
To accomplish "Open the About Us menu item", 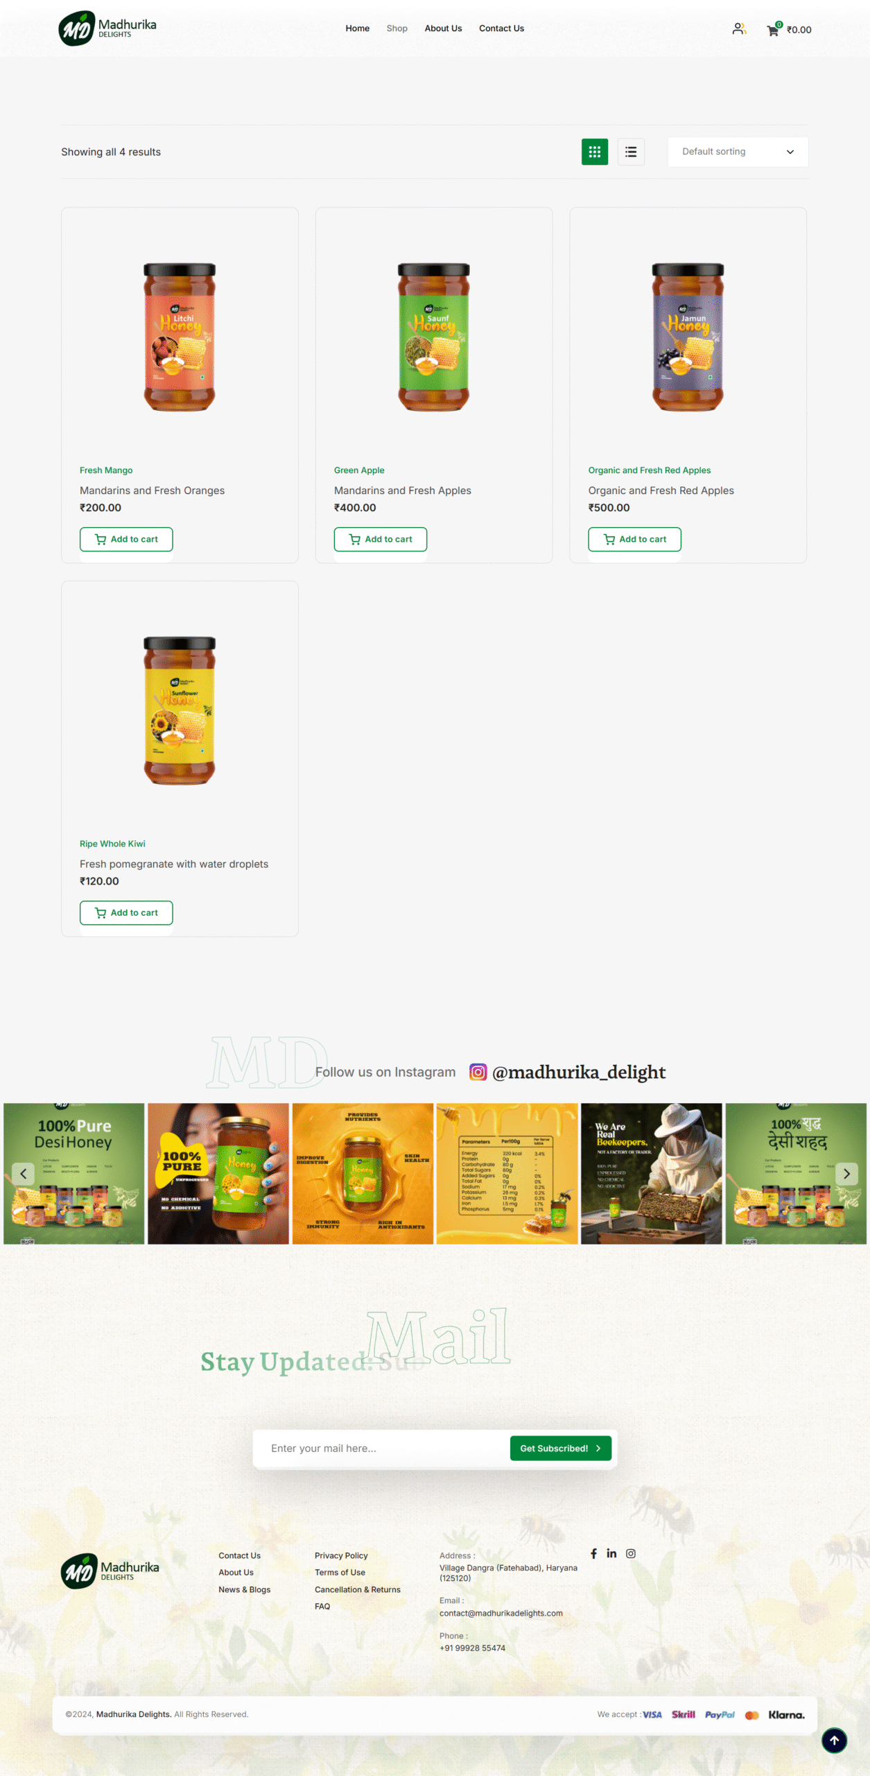I will (443, 28).
